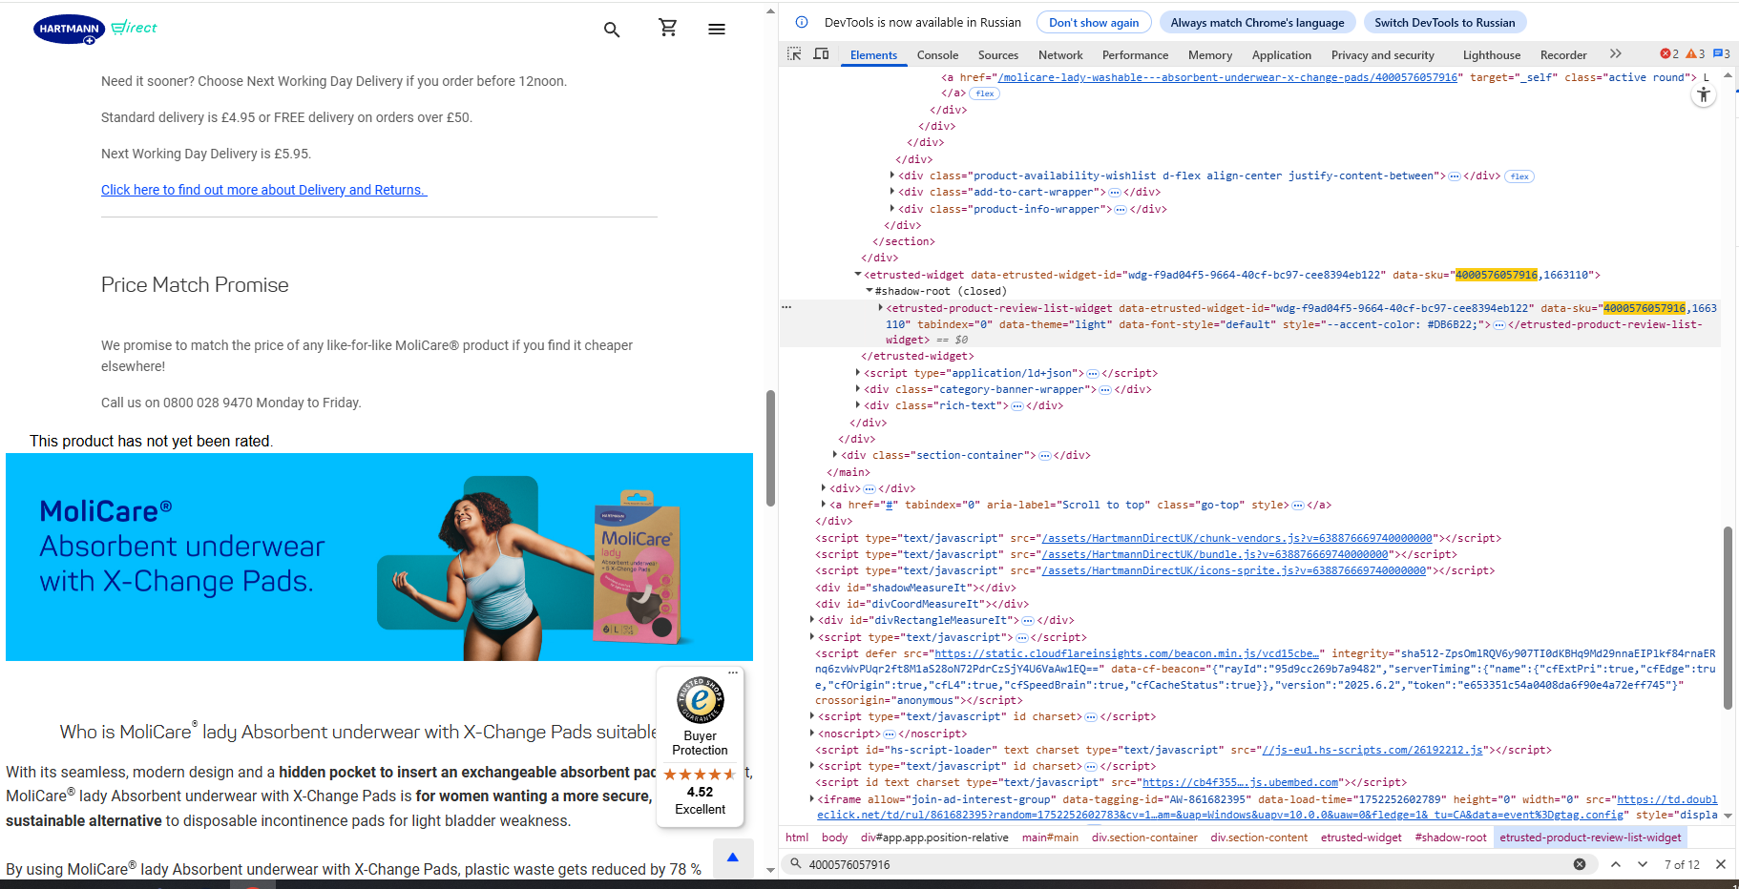The image size is (1739, 889).
Task: Open the hamburger menu icon
Action: coord(717,30)
